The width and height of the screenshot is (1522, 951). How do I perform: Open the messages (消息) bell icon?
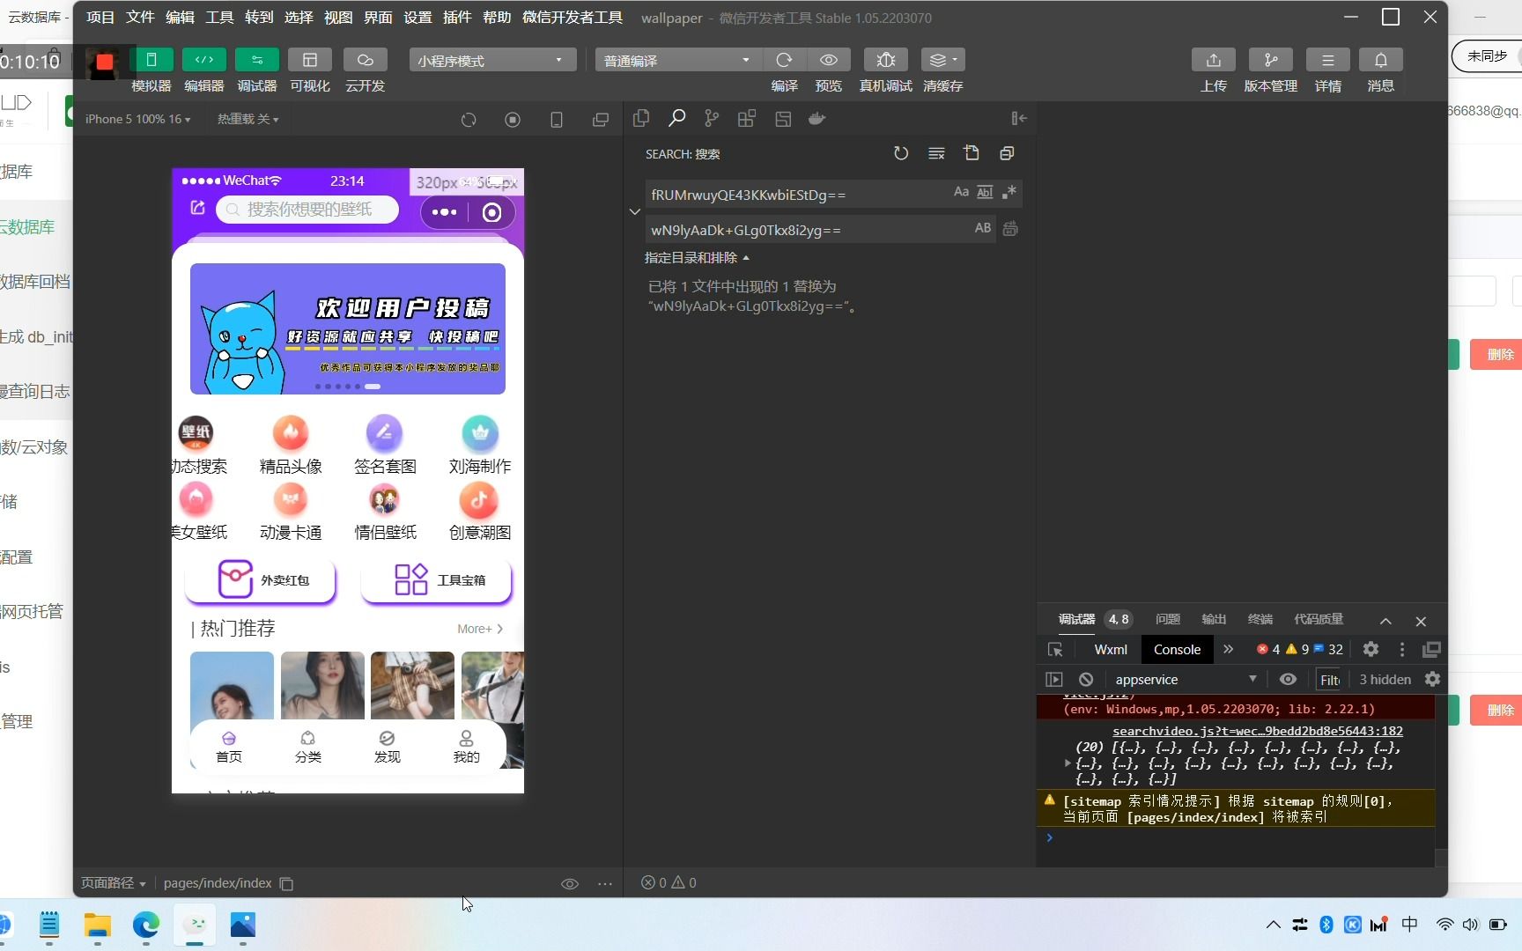point(1381,60)
